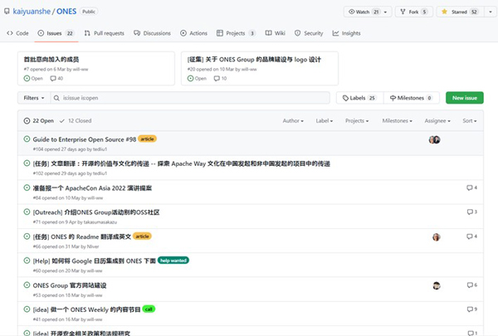Open the ONES Readme translation issue
498x336 pixels.
click(x=82, y=237)
